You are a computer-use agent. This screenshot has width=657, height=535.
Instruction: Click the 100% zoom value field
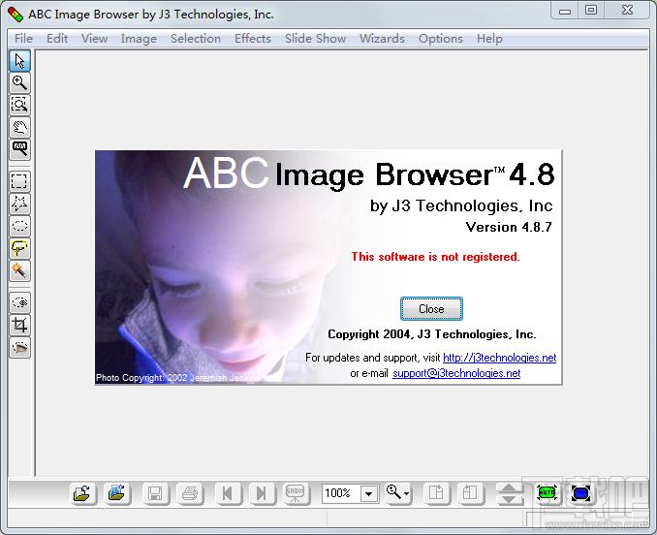pos(341,493)
